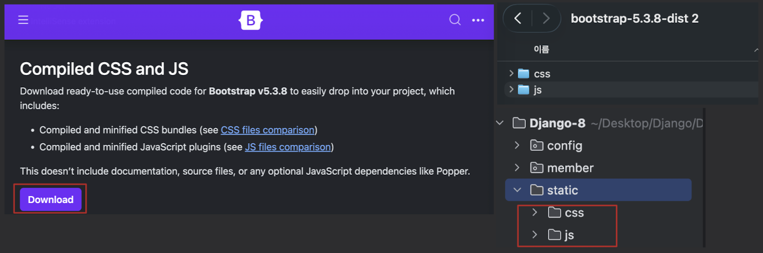Collapse the Django-8 project root
763x253 pixels.
pyautogui.click(x=500, y=123)
